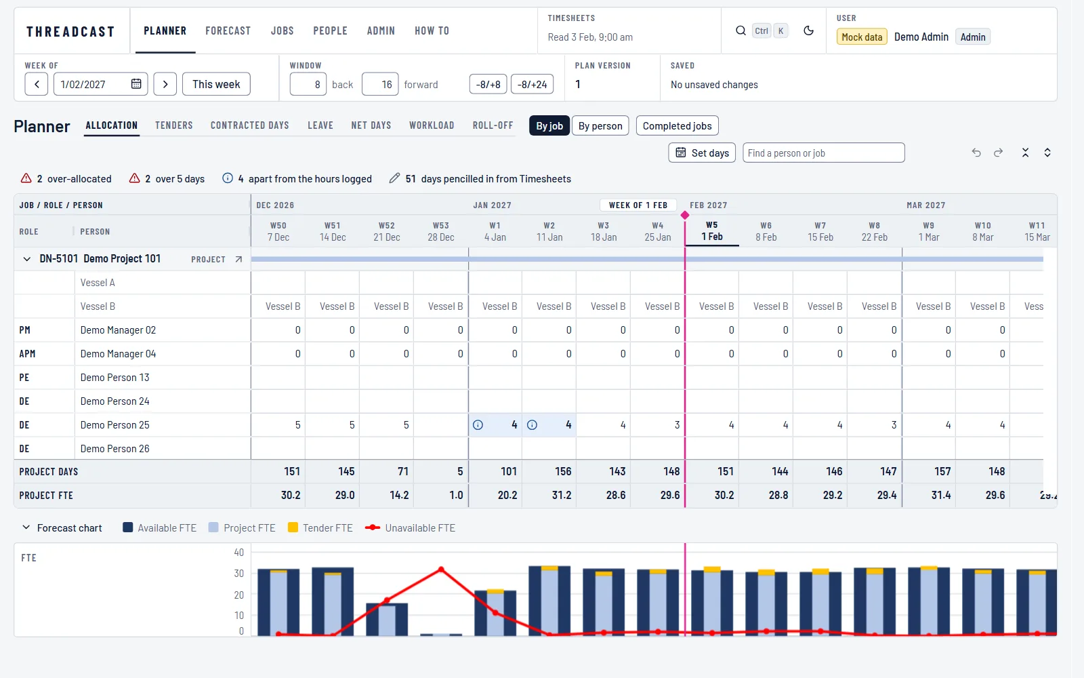Click the over-allocated warning triangle icon

click(26, 178)
